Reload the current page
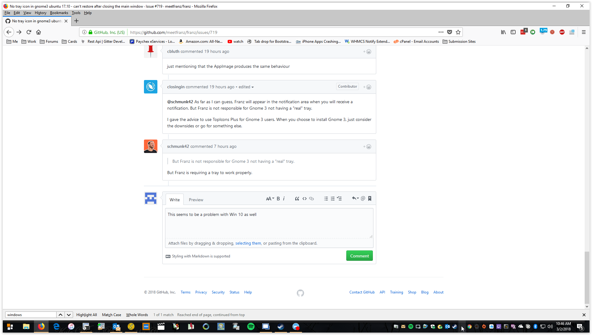 (29, 32)
